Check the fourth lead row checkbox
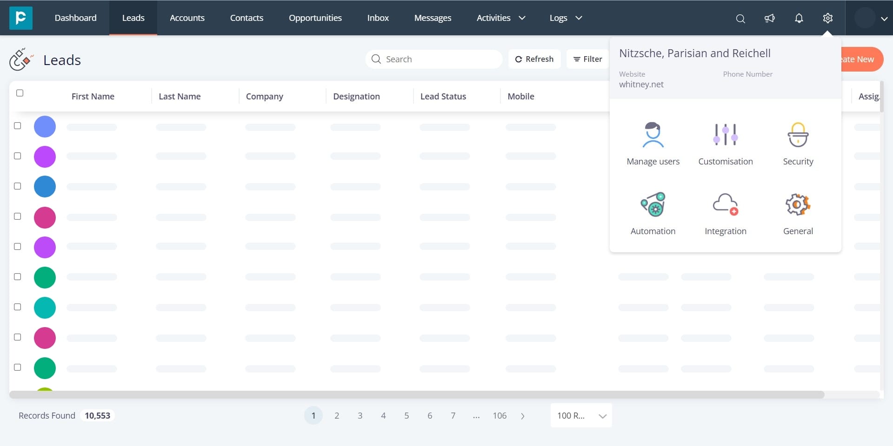The width and height of the screenshot is (893, 446). [x=18, y=216]
